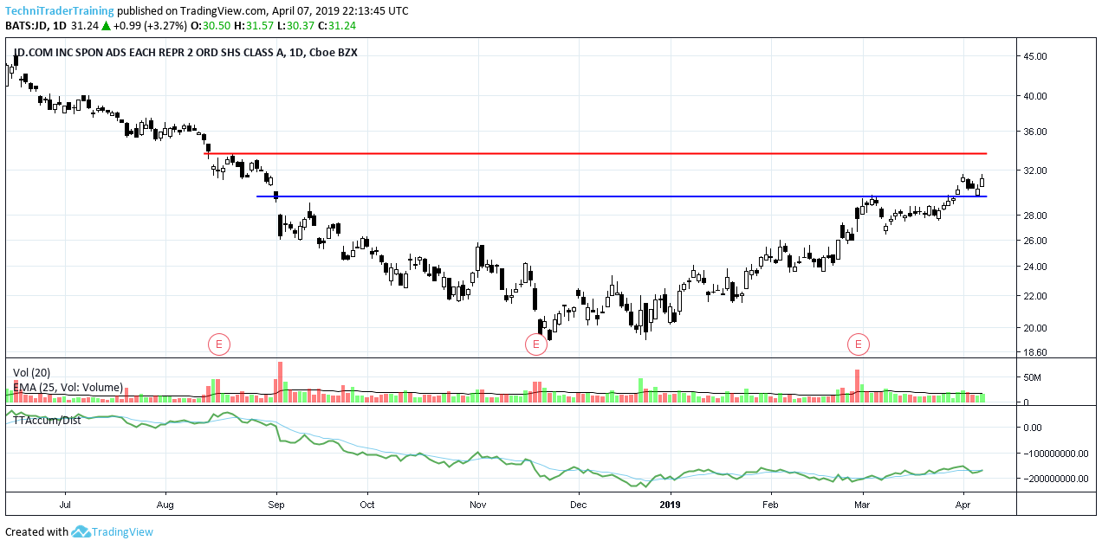Click the 32.00 price axis label
1102x547 pixels.
[x=1035, y=171]
